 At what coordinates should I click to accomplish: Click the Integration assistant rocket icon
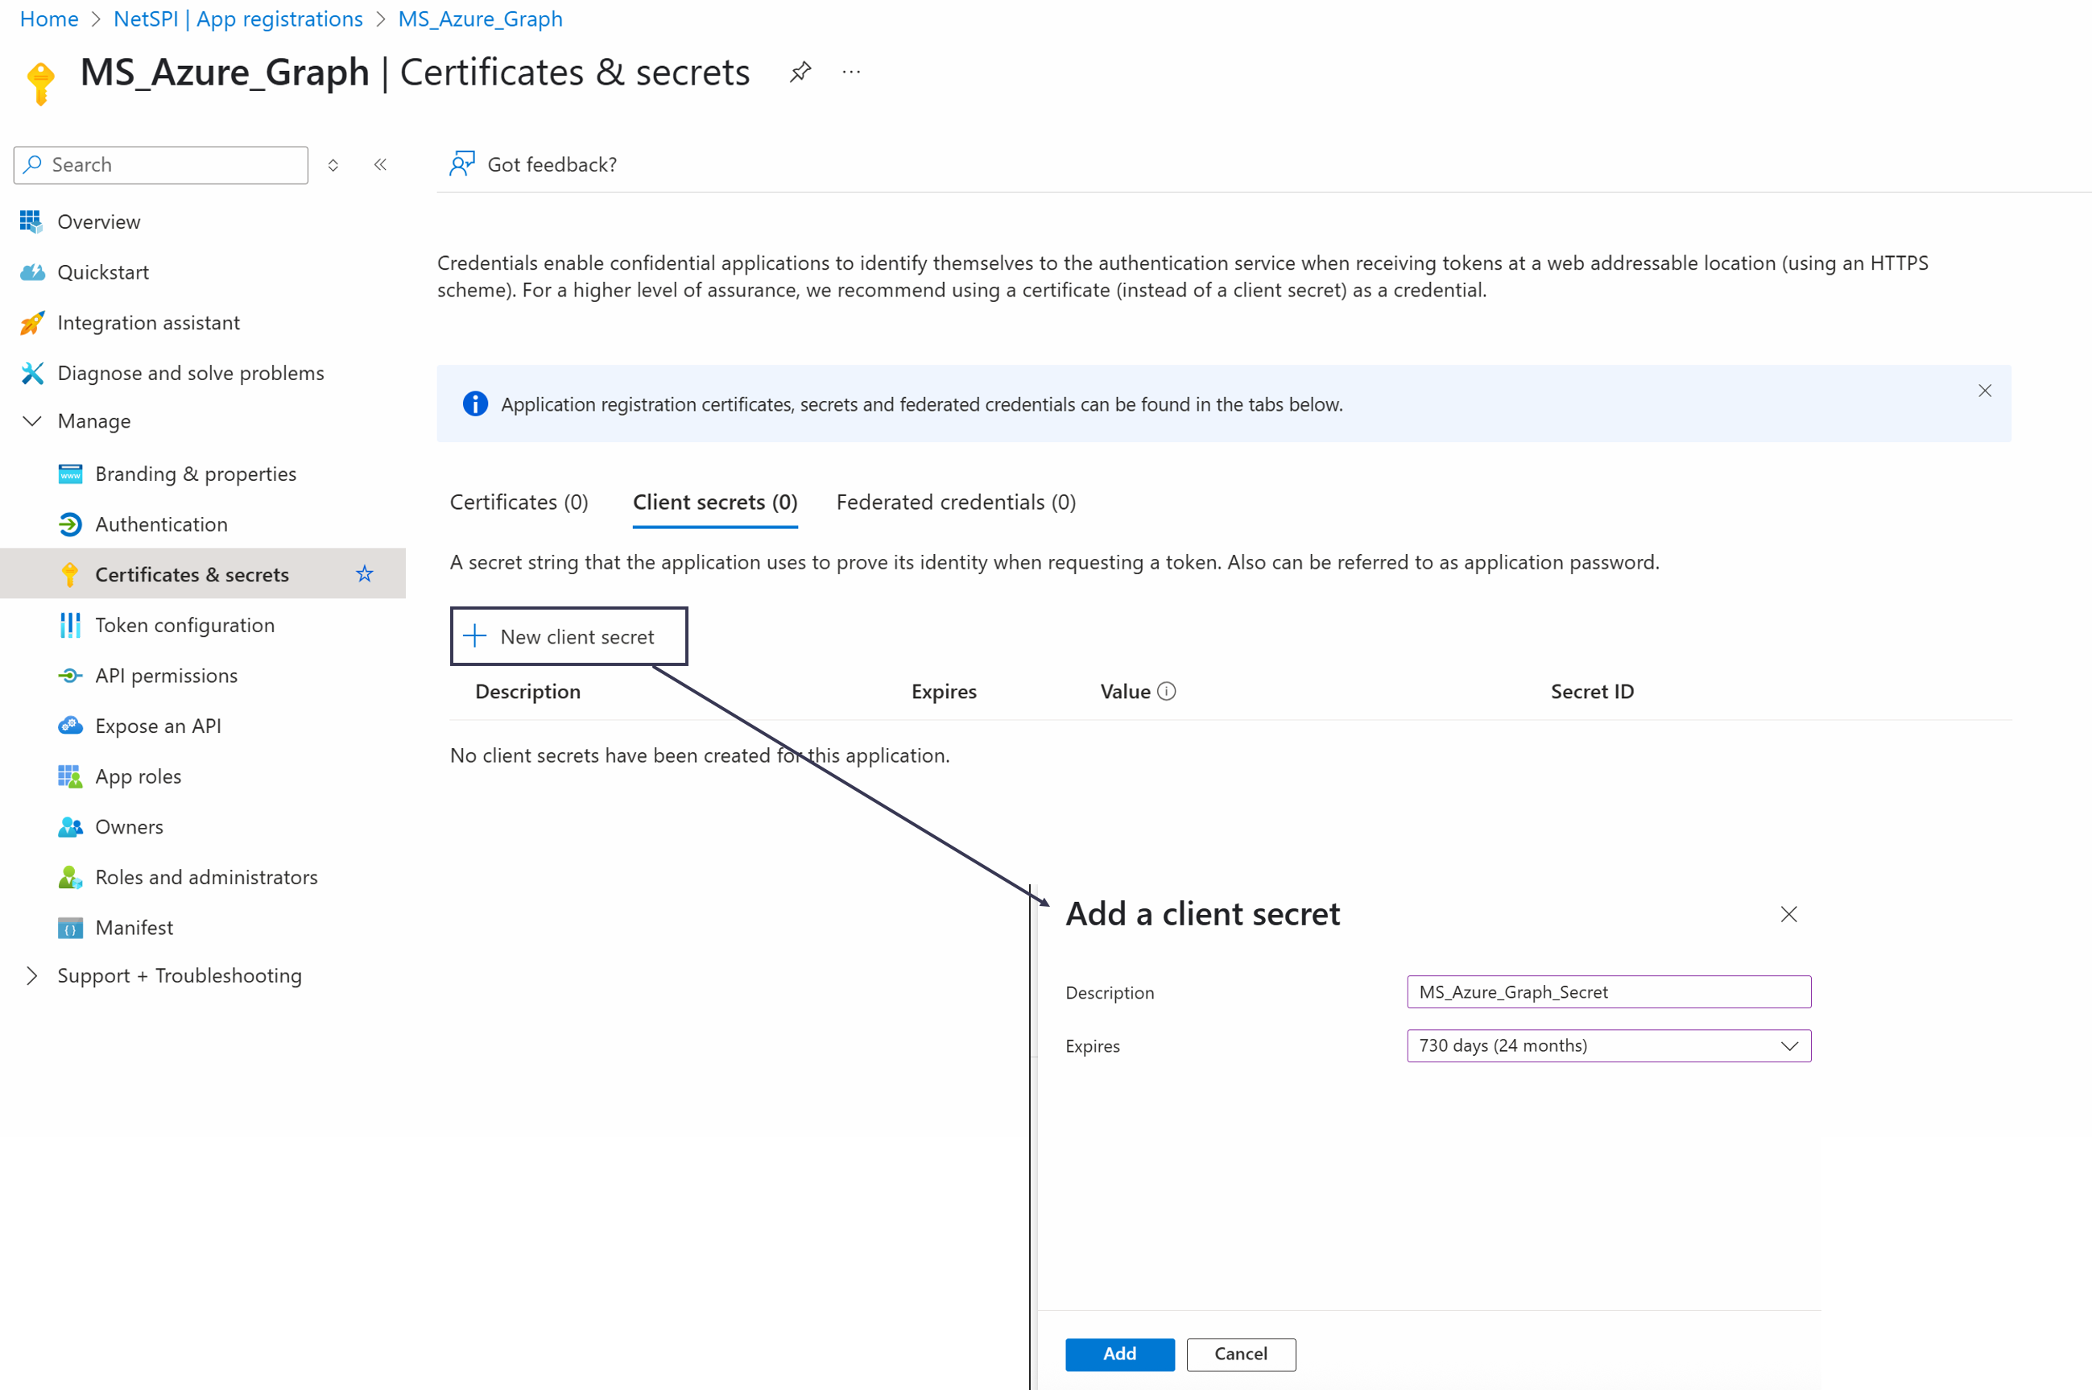(32, 323)
